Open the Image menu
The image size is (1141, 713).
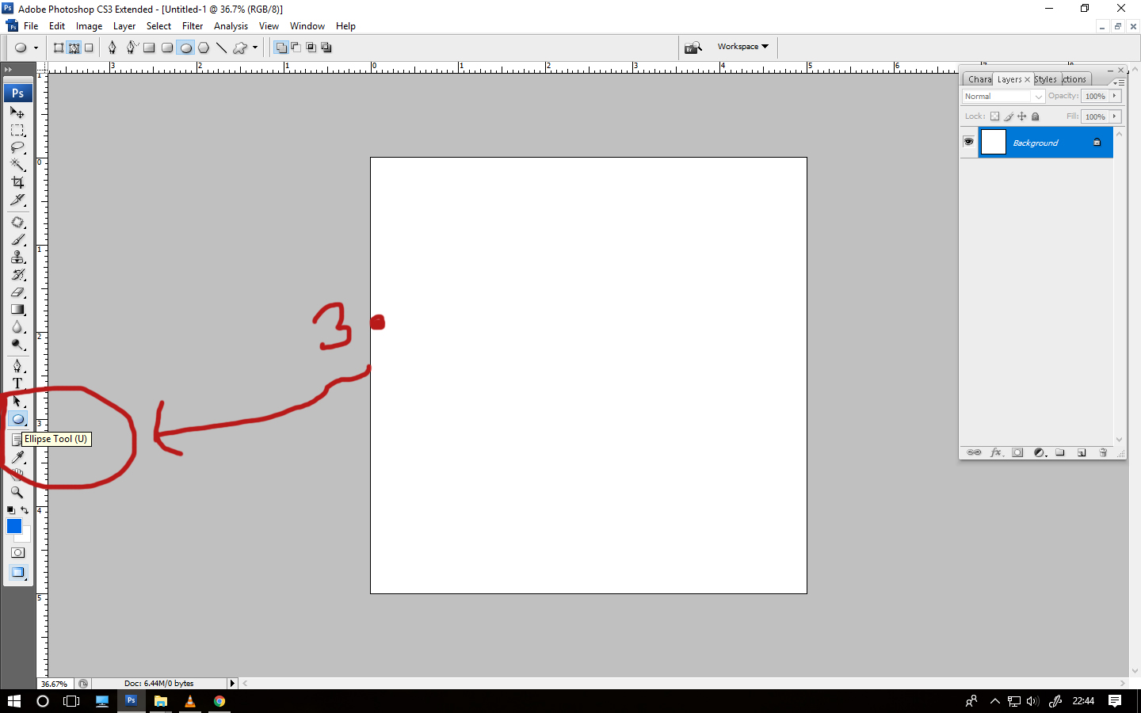(x=89, y=26)
